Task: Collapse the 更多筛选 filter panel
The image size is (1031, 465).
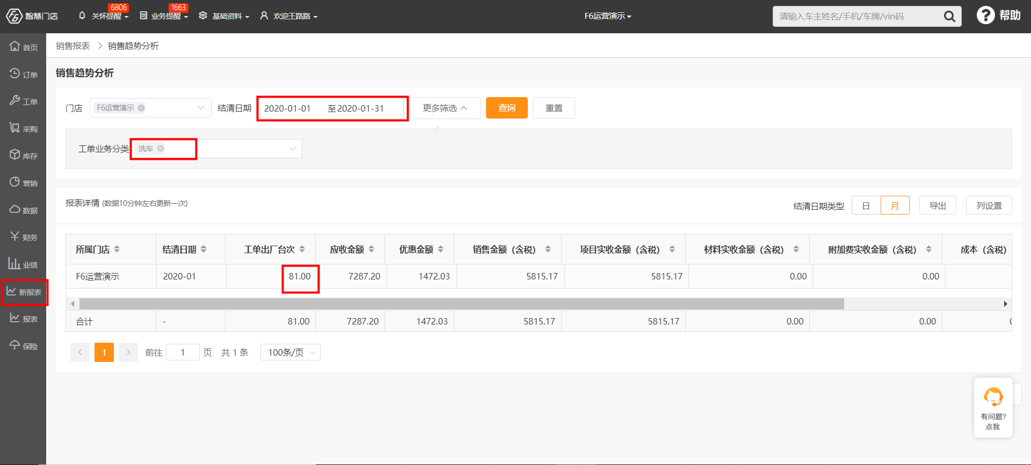Action: (x=445, y=108)
